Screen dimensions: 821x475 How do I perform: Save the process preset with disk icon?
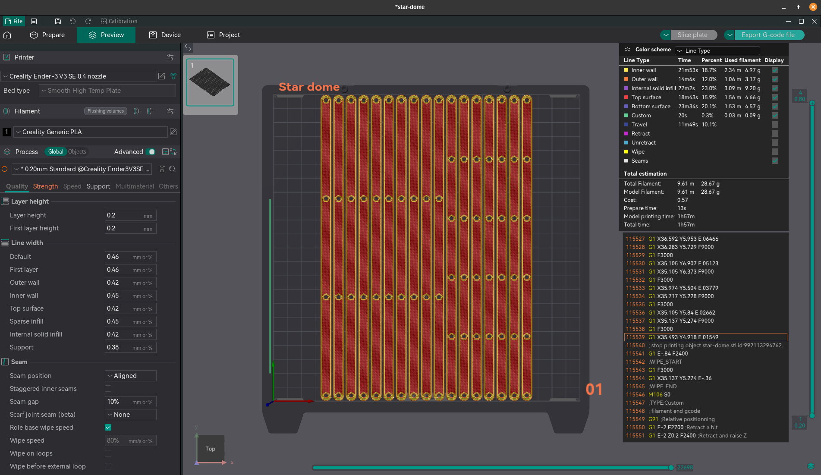point(162,169)
